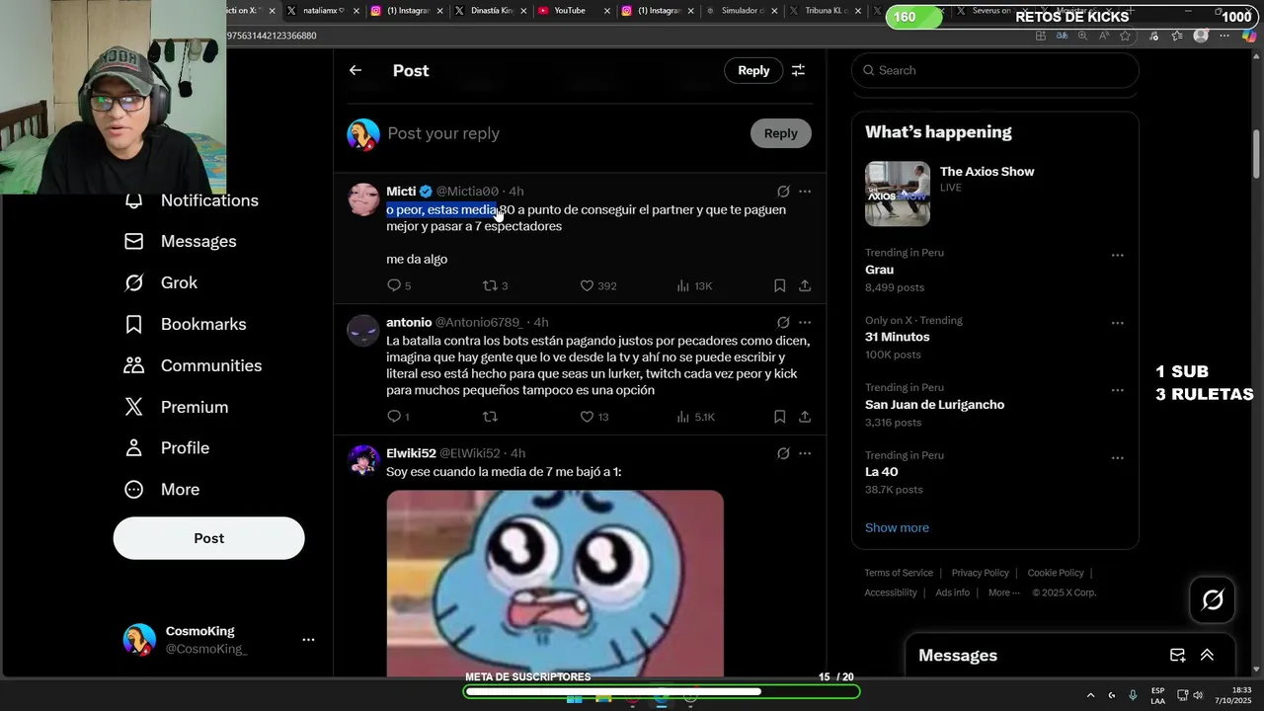Open more options for San Juan de Lurigancho

(x=1117, y=390)
